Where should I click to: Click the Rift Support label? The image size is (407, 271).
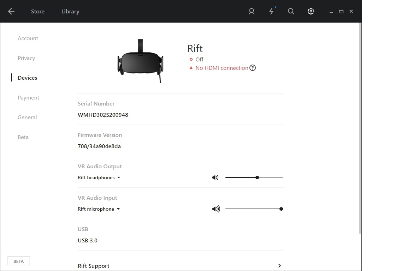point(93,266)
